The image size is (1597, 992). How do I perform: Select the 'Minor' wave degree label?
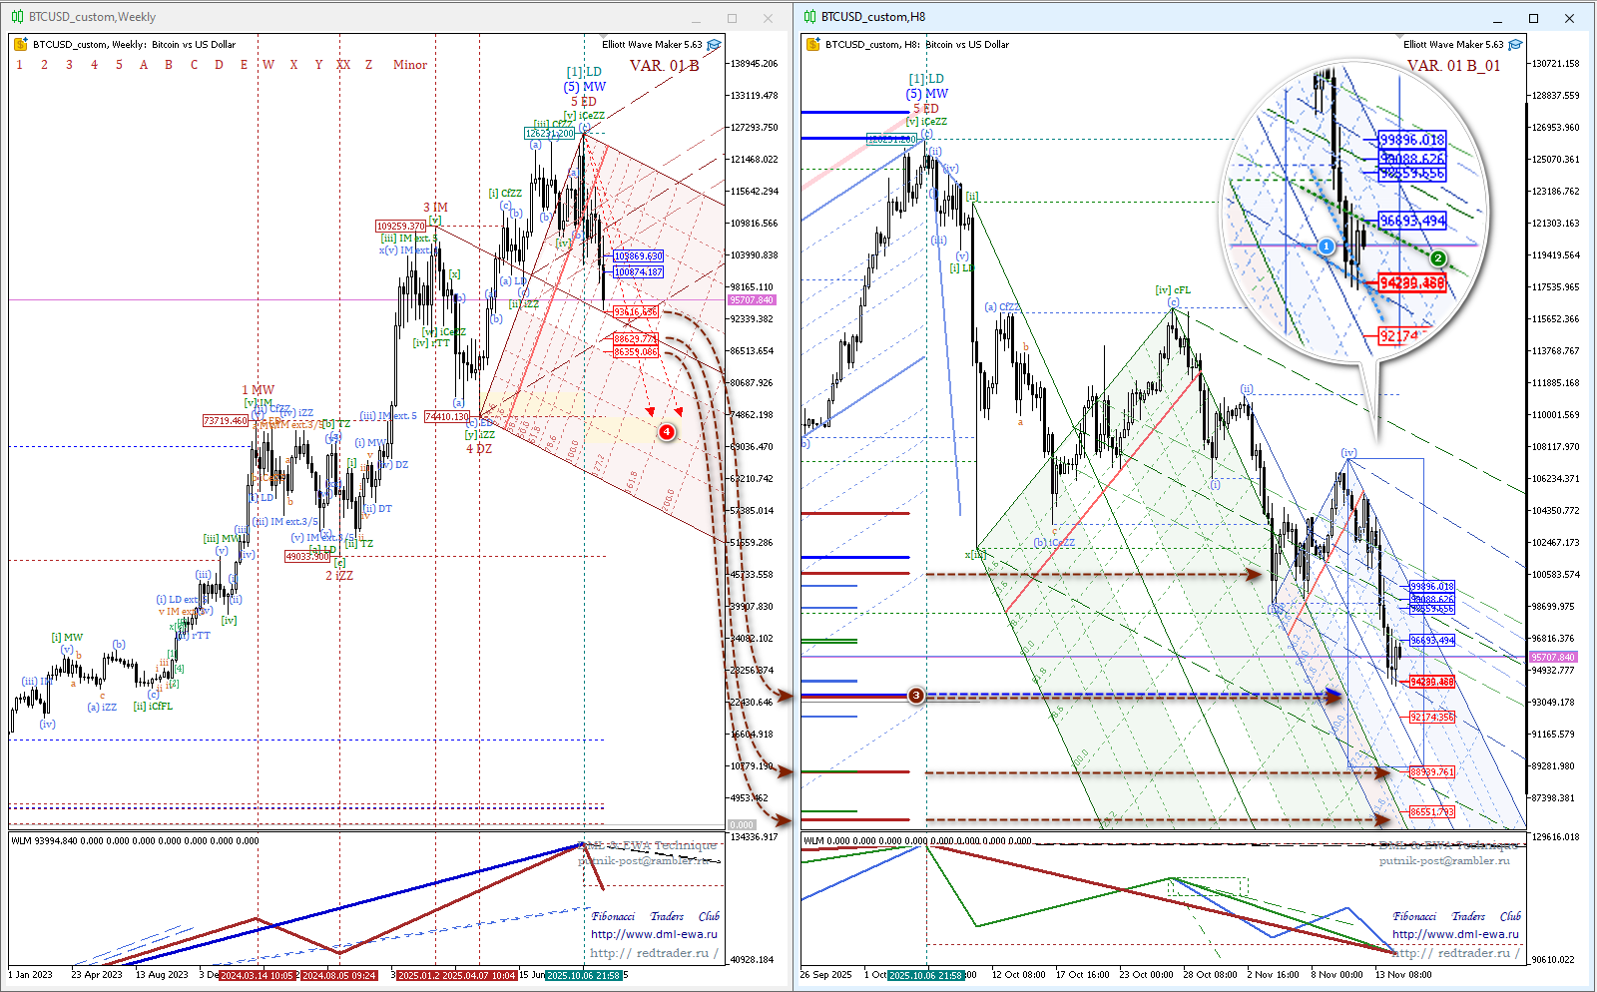tap(409, 65)
